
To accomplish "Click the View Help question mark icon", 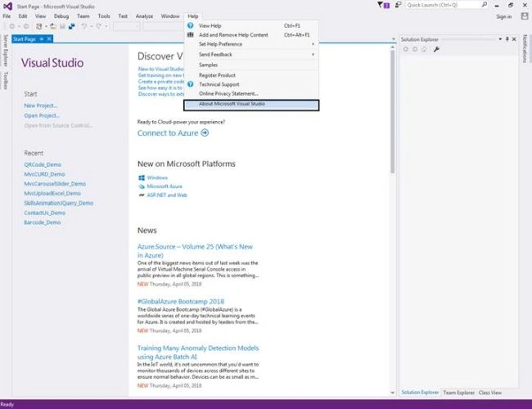I will point(191,25).
